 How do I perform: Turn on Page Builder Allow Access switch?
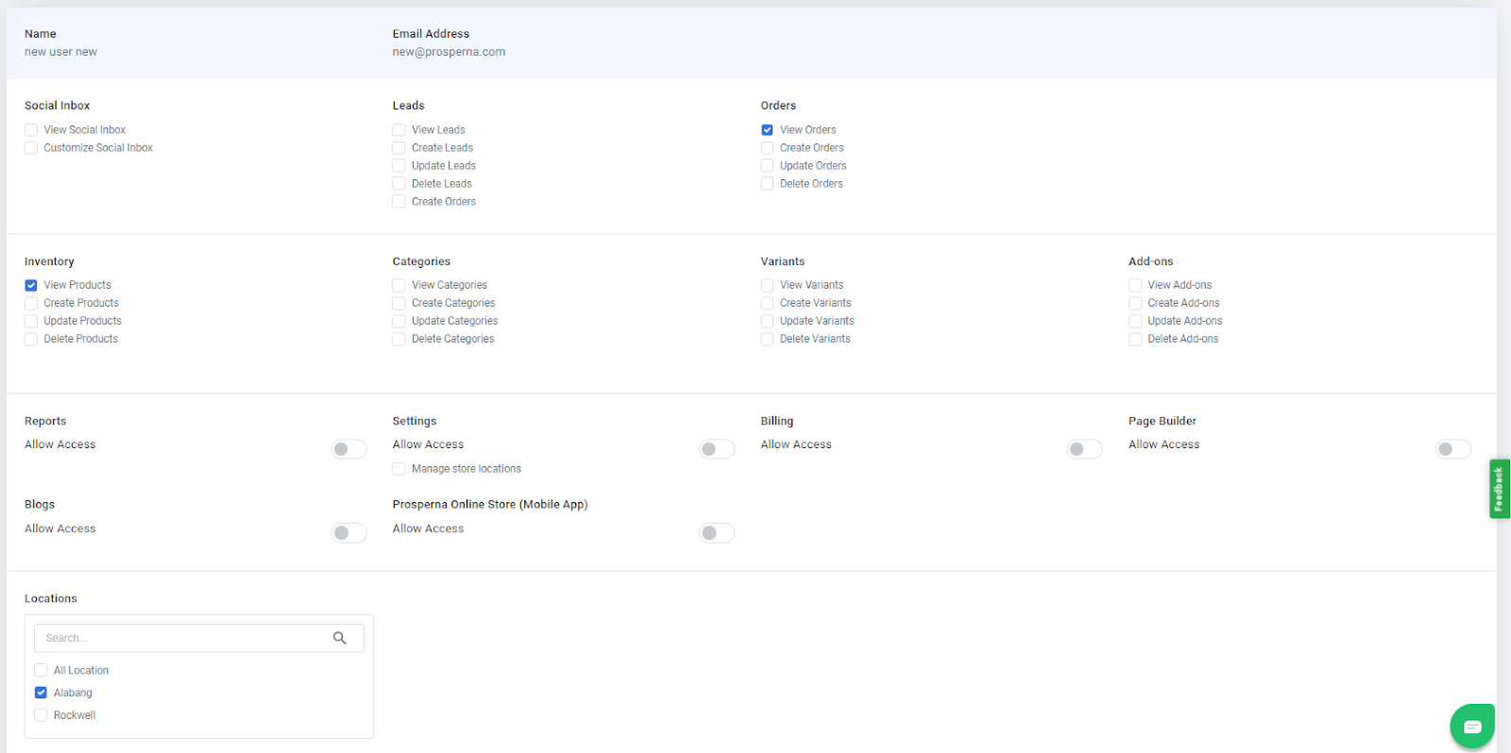point(1452,449)
